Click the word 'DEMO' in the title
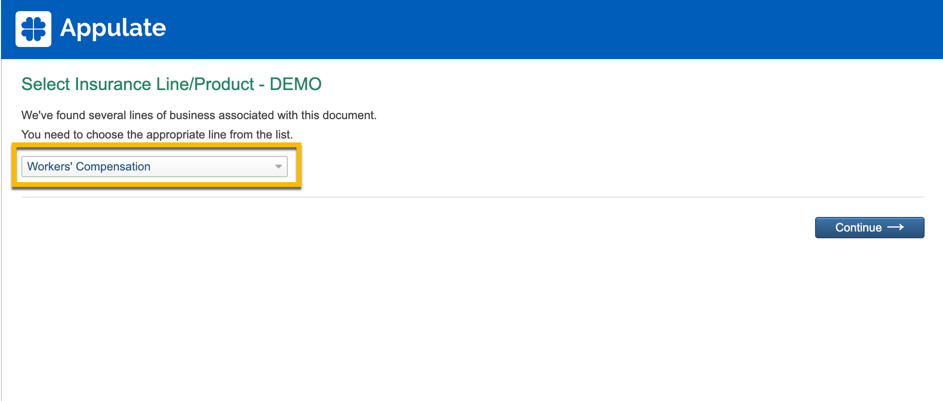The height and width of the screenshot is (401, 943). 296,84
